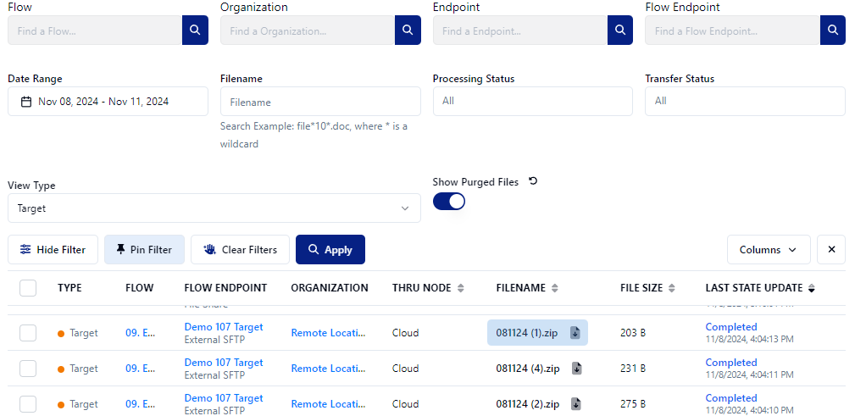Click the Flow Endpoint search magnifier icon
This screenshot has width=855, height=416.
[x=832, y=31]
